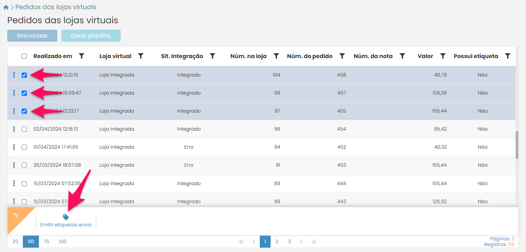Click the Gerar planilha button
This screenshot has height=252, width=526.
pyautogui.click(x=91, y=36)
